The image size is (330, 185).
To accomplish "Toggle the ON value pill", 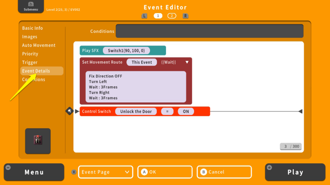I will [186, 111].
